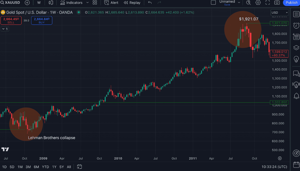Click the green market status dot
This screenshot has width=300, height=171.
tap(79, 12)
